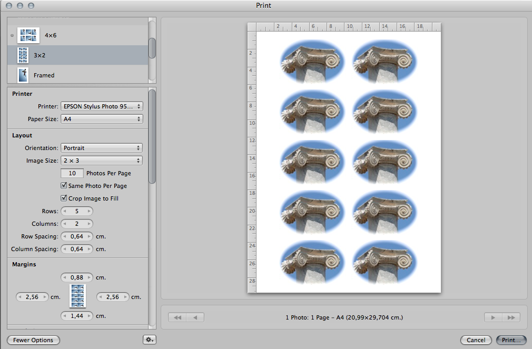
Task: Select the 4×6 preset thumbnail icon
Action: coord(28,35)
